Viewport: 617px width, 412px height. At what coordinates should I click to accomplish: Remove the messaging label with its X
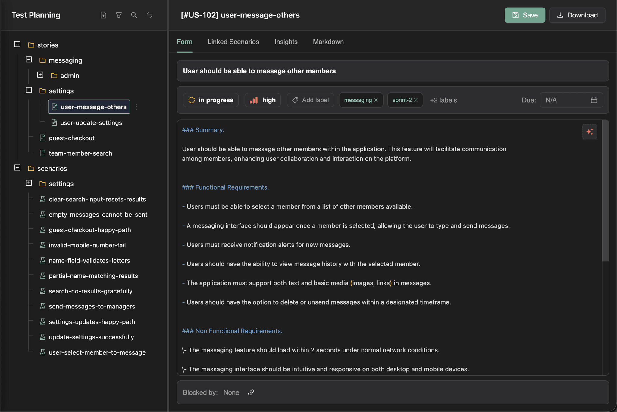pos(376,100)
